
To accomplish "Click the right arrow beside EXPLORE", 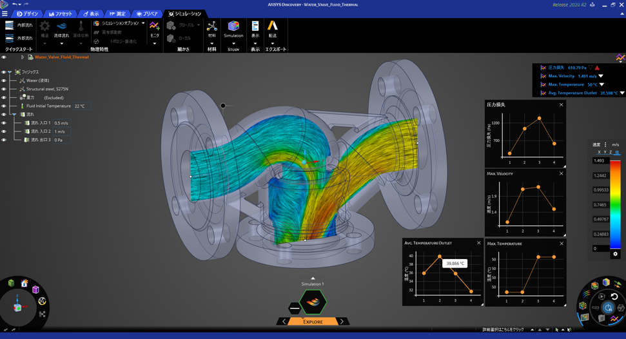I will click(342, 322).
